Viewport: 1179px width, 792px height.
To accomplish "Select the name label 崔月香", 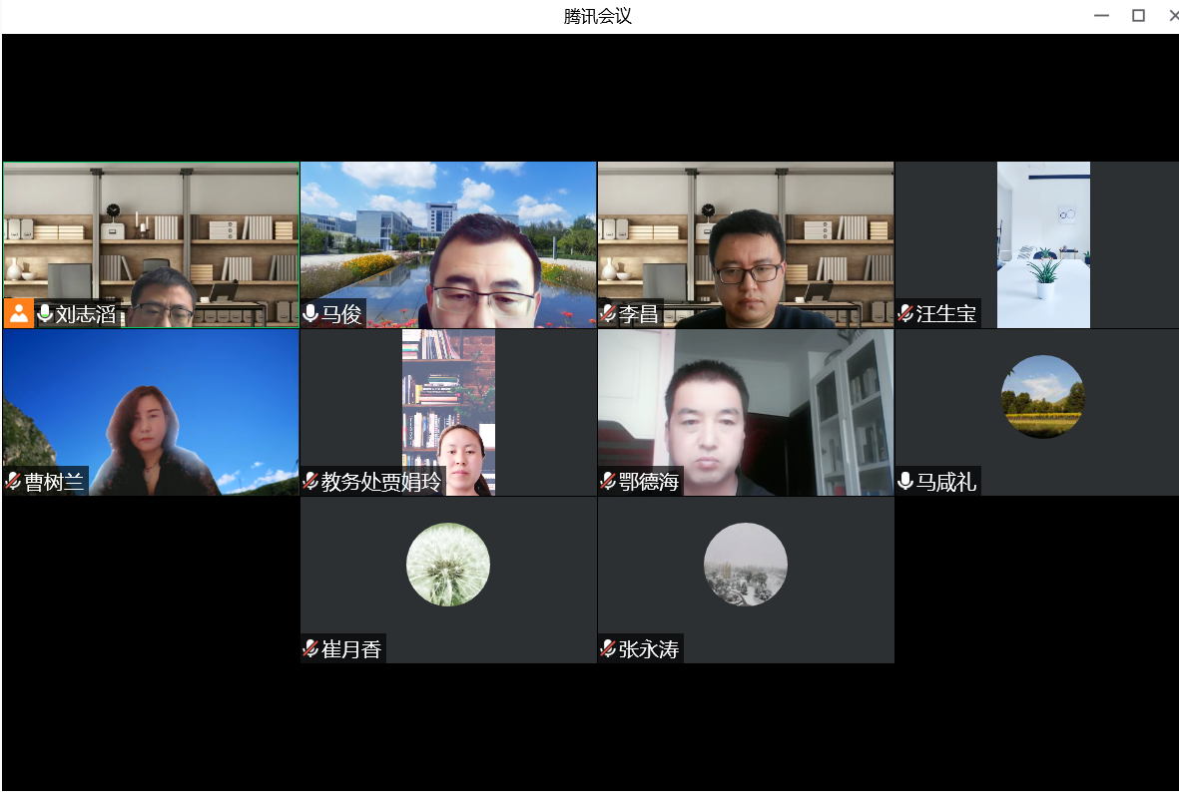I will pyautogui.click(x=351, y=649).
